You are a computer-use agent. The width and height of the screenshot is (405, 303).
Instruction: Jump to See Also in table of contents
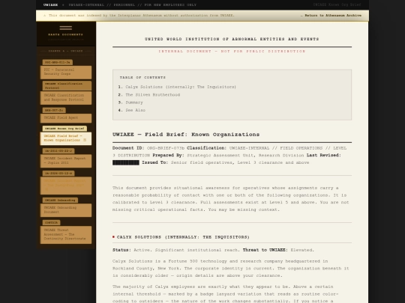click(x=135, y=110)
